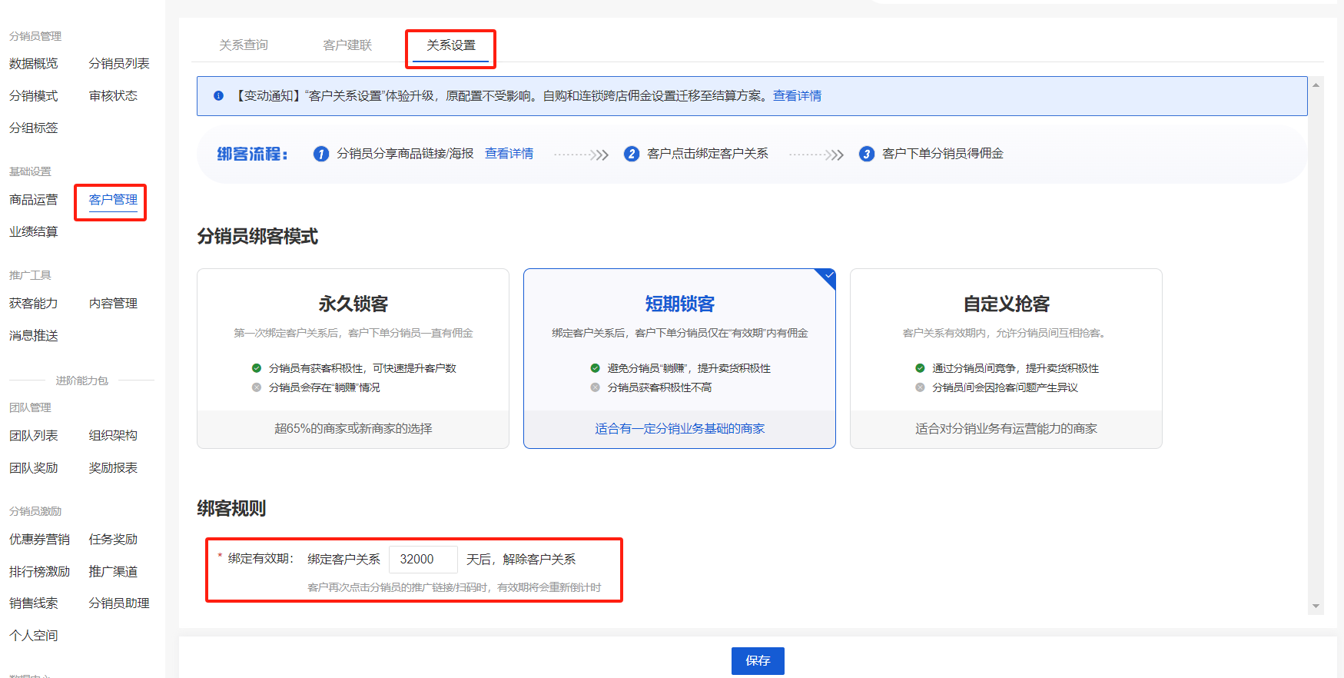Image resolution: width=1344 pixels, height=678 pixels.
Task: Click 查看详情 link in 绑客流程 step 1
Action: point(509,154)
